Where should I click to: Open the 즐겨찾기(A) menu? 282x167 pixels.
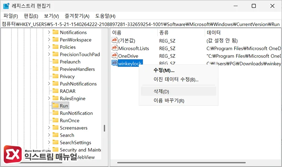click(77, 16)
